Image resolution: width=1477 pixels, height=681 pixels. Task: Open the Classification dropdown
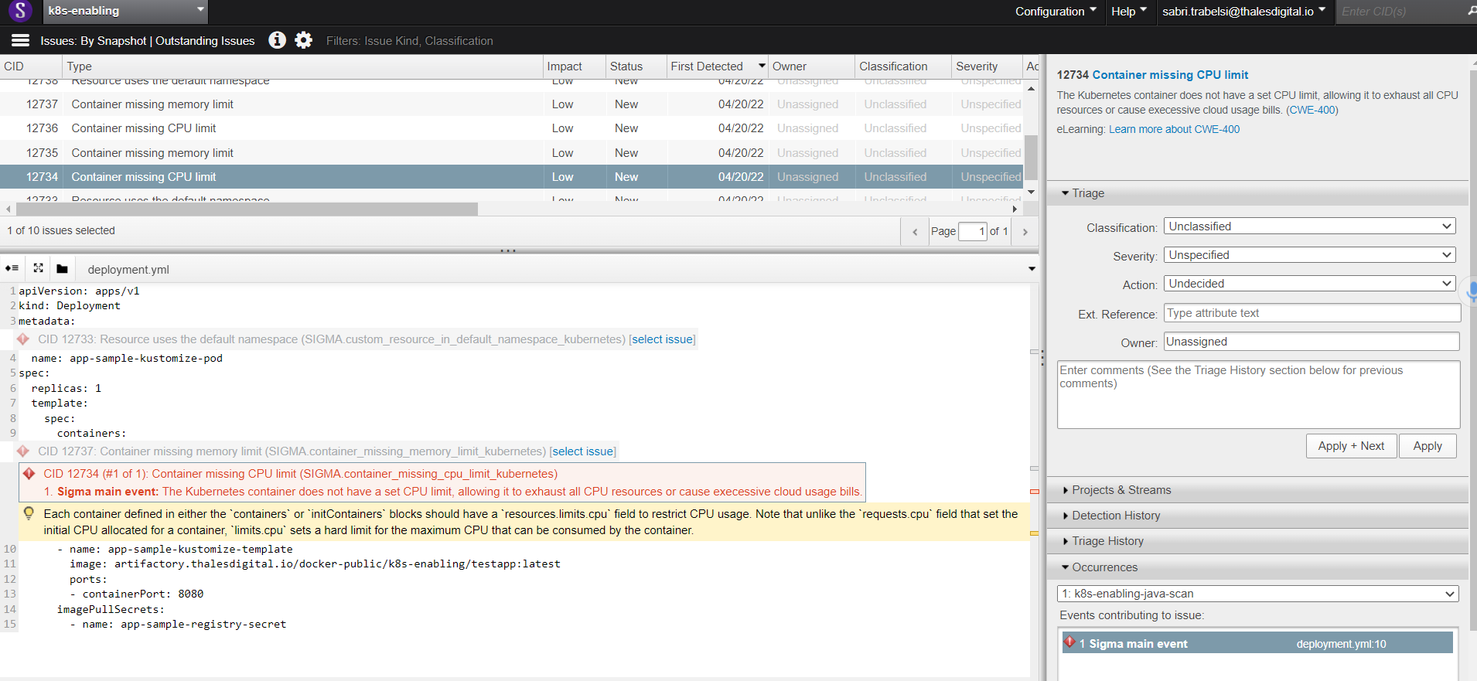(x=1310, y=226)
